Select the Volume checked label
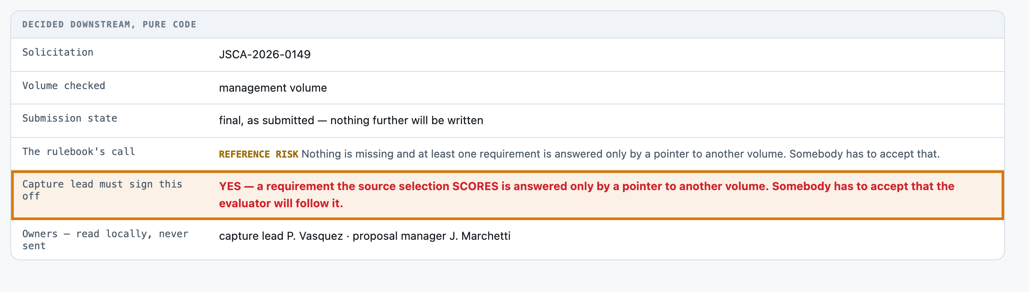 point(63,86)
